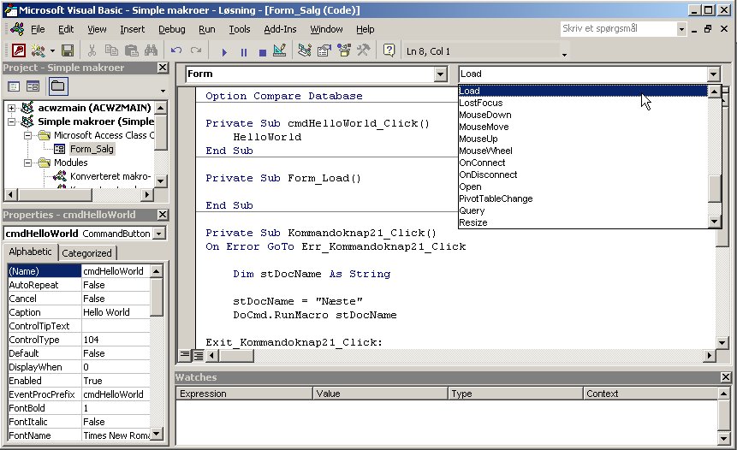Image resolution: width=737 pixels, height=450 pixels.
Task: Toggle folders in the Project panel
Action: 57,86
